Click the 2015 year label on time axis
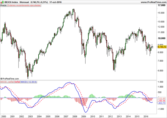Viewport: 167px width, 118px height. click(x=137, y=116)
